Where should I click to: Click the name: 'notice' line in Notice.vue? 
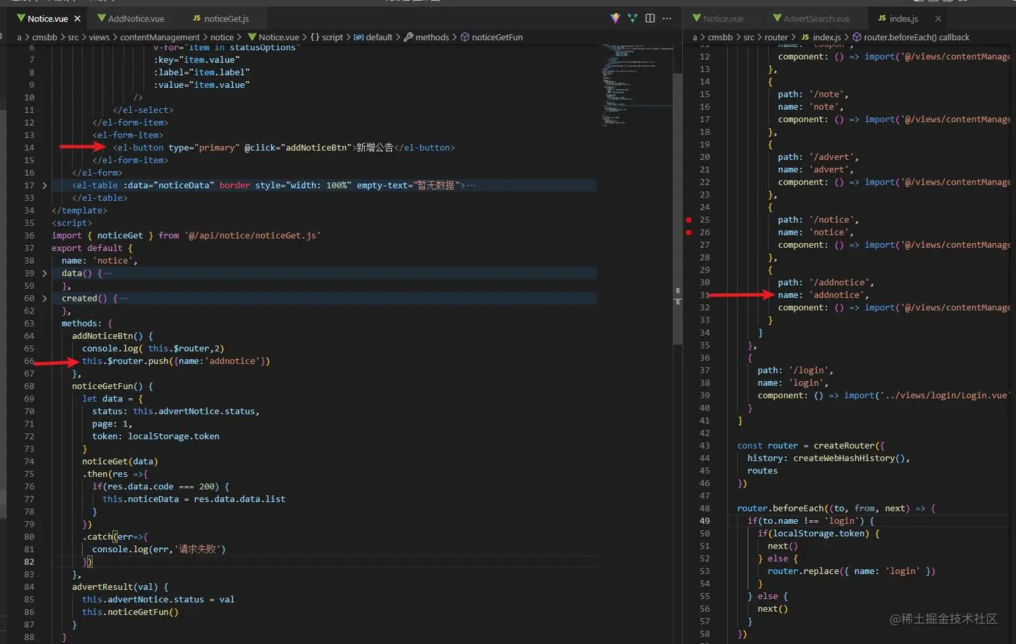pyautogui.click(x=99, y=261)
